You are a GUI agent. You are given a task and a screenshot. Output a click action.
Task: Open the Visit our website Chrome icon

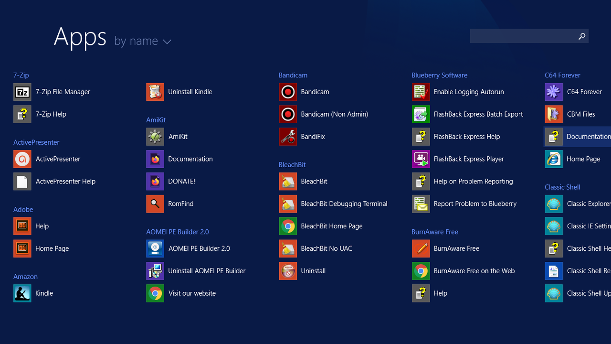(155, 293)
